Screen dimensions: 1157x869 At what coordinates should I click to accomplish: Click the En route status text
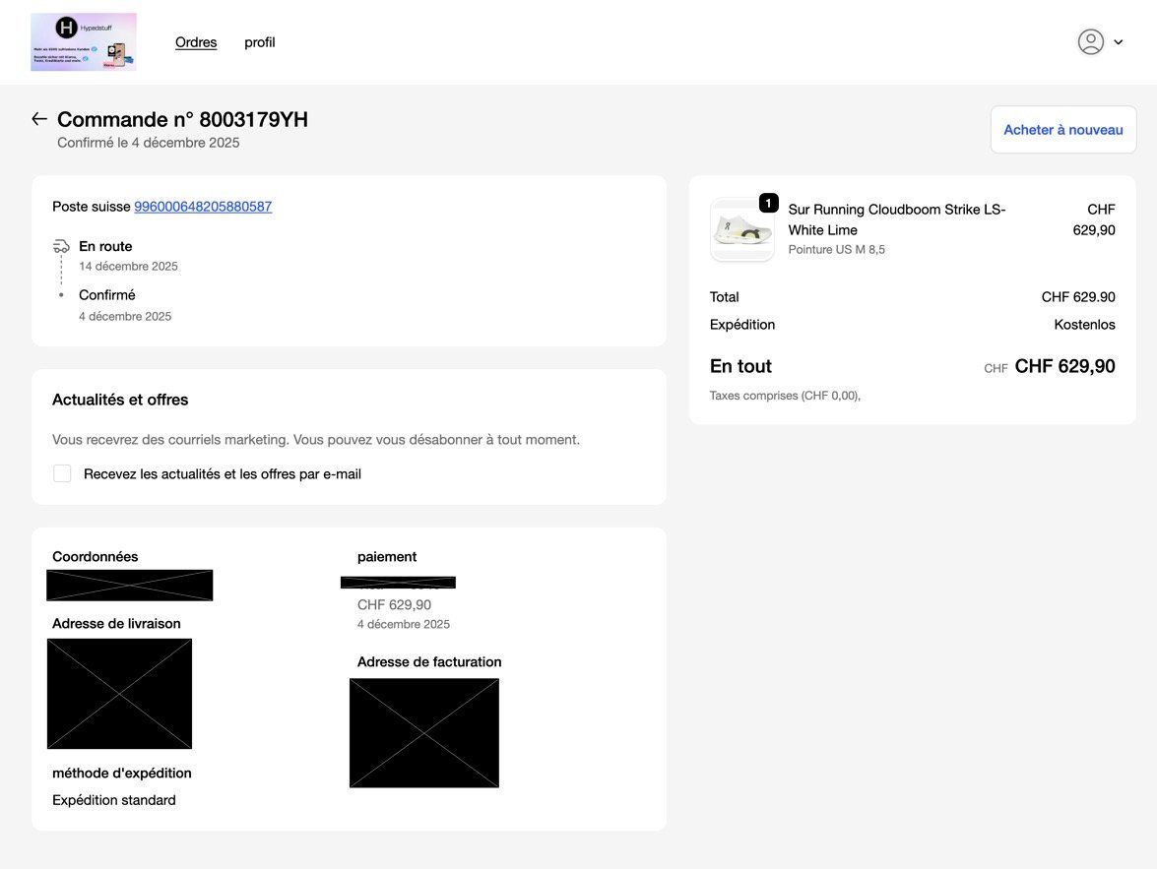(105, 246)
